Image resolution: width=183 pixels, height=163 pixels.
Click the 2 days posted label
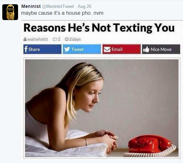75,39
